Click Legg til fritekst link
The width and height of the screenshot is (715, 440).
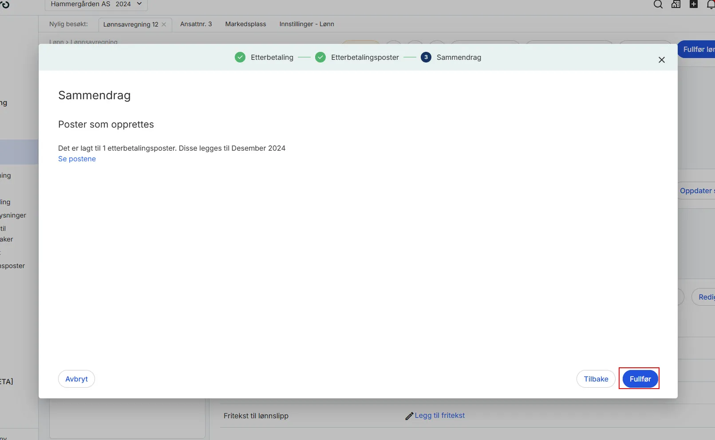point(439,415)
